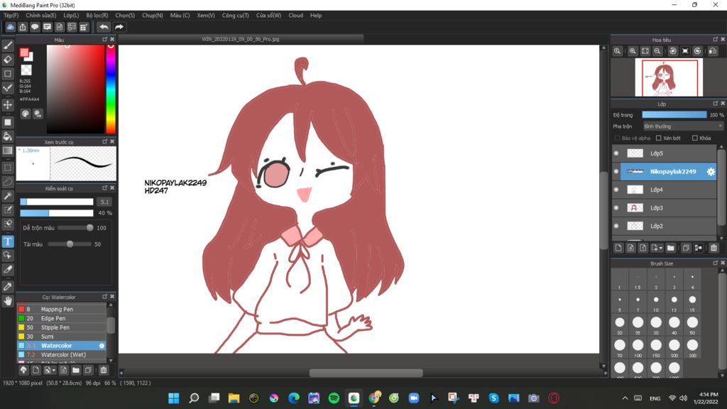Download cloud brush from brush panel
The height and width of the screenshot is (409, 727).
click(x=23, y=370)
